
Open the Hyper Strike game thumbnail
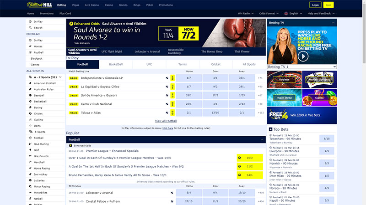[x=284, y=97]
